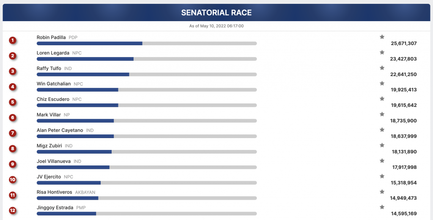Click rank 1 red number badge
This screenshot has height=220, width=433.
click(x=12, y=40)
